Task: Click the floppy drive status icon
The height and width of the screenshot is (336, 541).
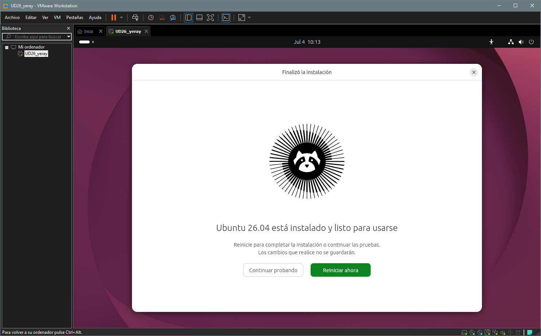Action: (487, 332)
